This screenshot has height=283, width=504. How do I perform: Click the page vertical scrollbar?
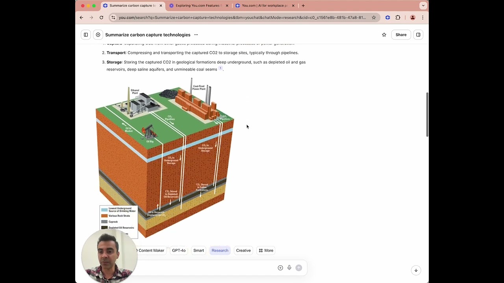427,115
